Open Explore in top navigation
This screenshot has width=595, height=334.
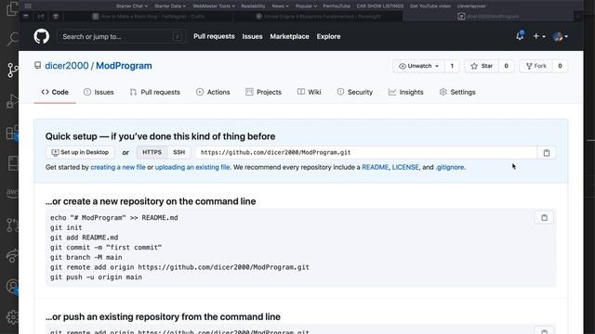coord(328,36)
